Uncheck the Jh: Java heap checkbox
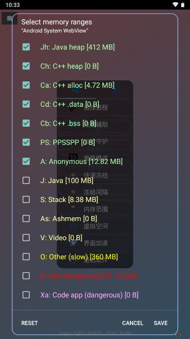Screen dimensions: 190x339 pos(26,47)
